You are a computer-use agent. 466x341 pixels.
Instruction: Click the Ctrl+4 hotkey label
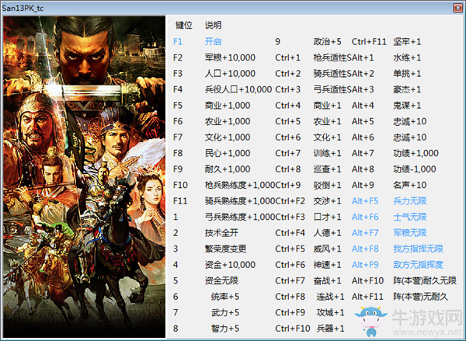(x=287, y=105)
